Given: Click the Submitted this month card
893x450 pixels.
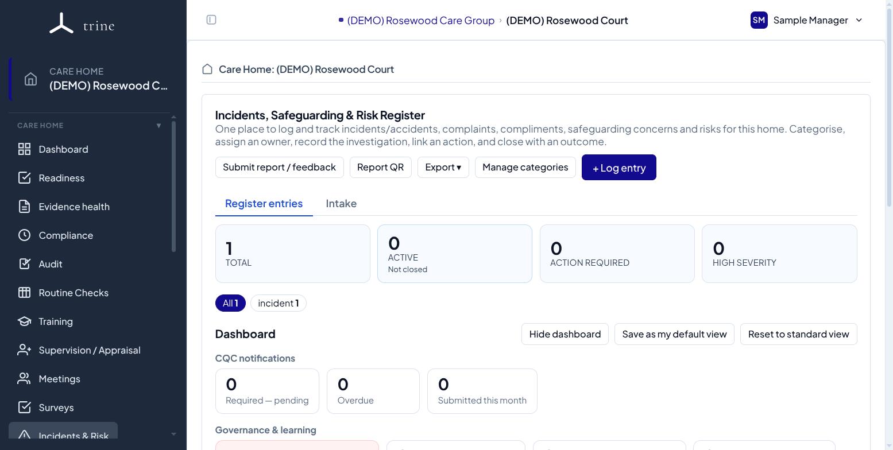Looking at the screenshot, I should [x=482, y=391].
